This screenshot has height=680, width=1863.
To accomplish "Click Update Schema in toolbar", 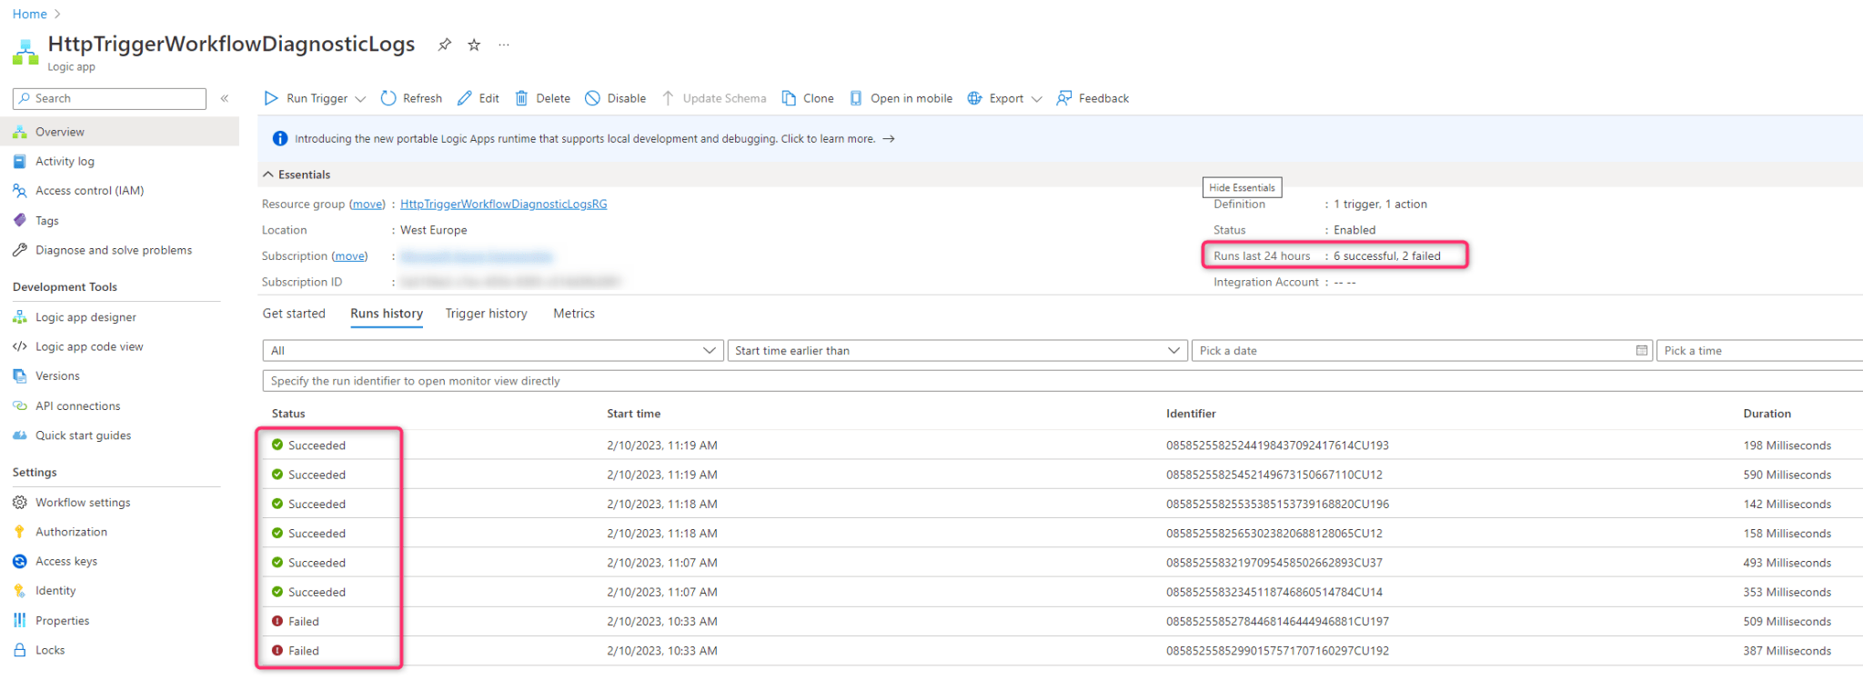I will pyautogui.click(x=714, y=98).
